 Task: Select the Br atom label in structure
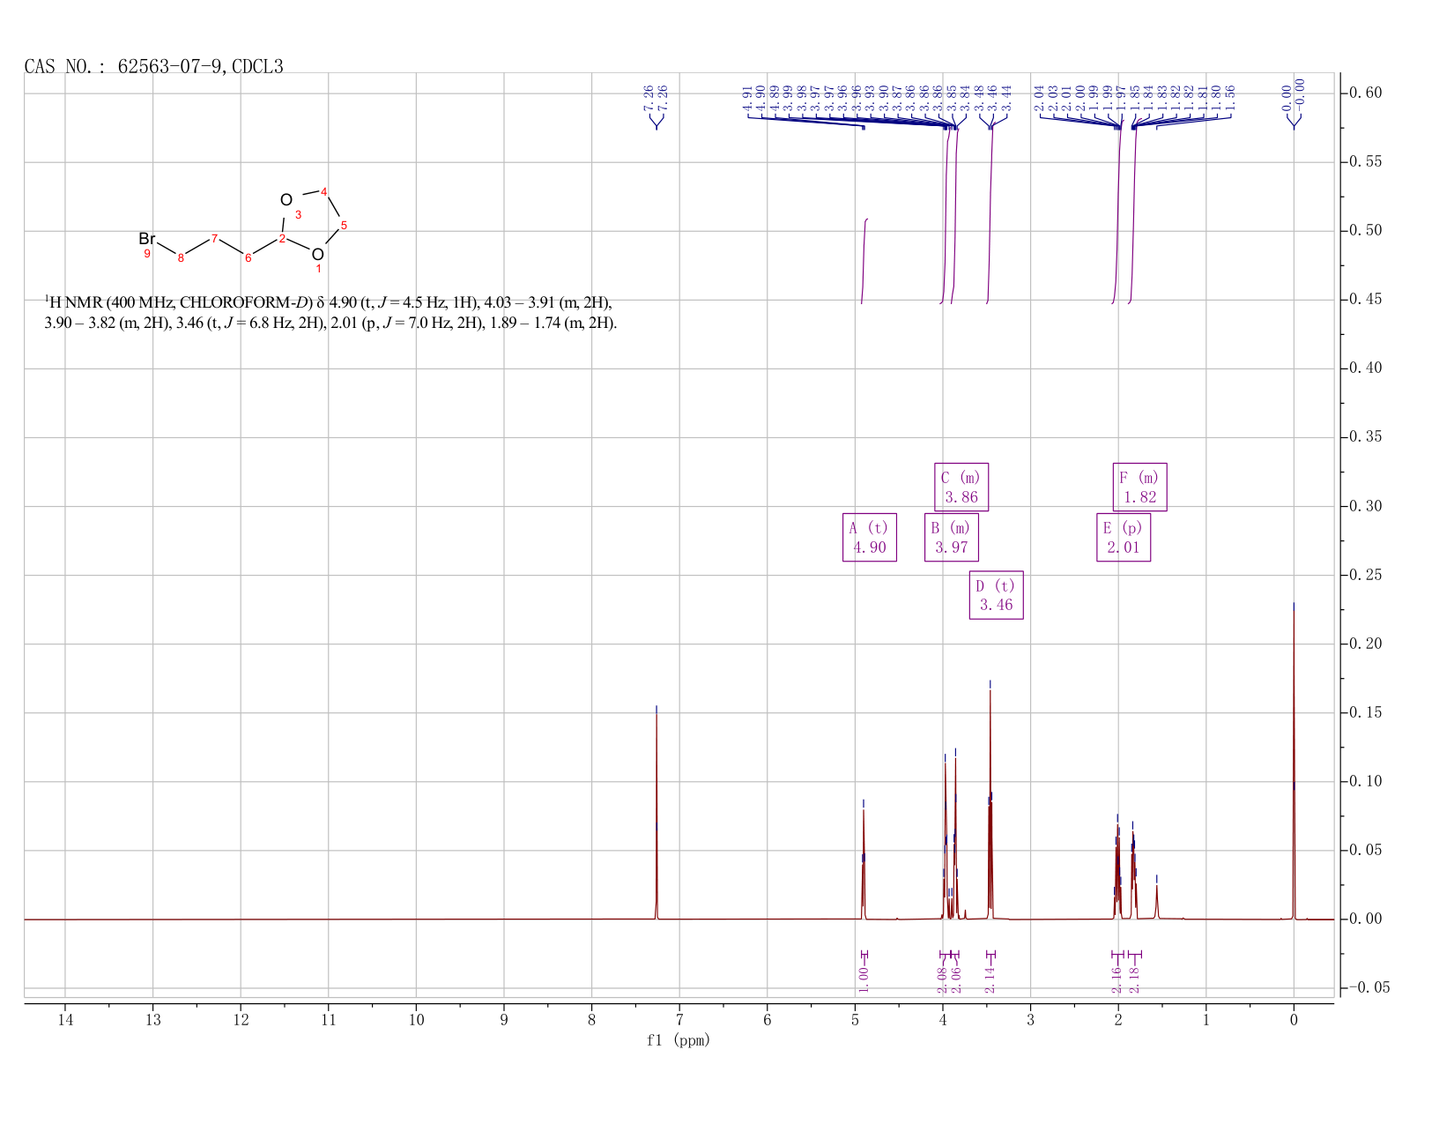pos(147,239)
